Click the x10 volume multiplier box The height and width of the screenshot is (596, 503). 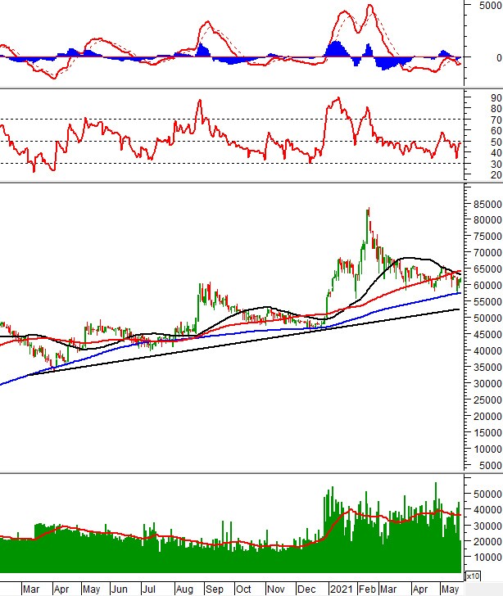473,576
